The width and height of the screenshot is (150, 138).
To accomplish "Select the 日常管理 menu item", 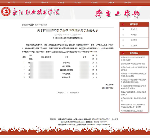I will [x=61, y=2].
